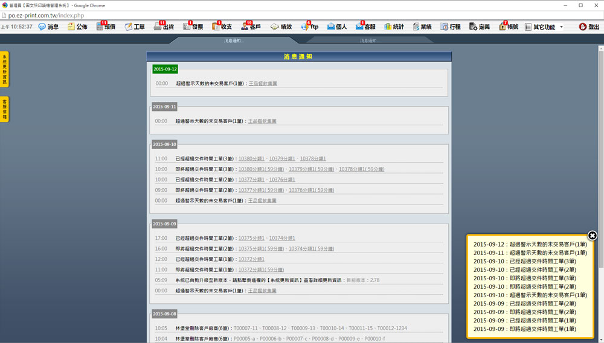Open the 客服信箱 side tab
The image size is (604, 343).
pyautogui.click(x=4, y=109)
